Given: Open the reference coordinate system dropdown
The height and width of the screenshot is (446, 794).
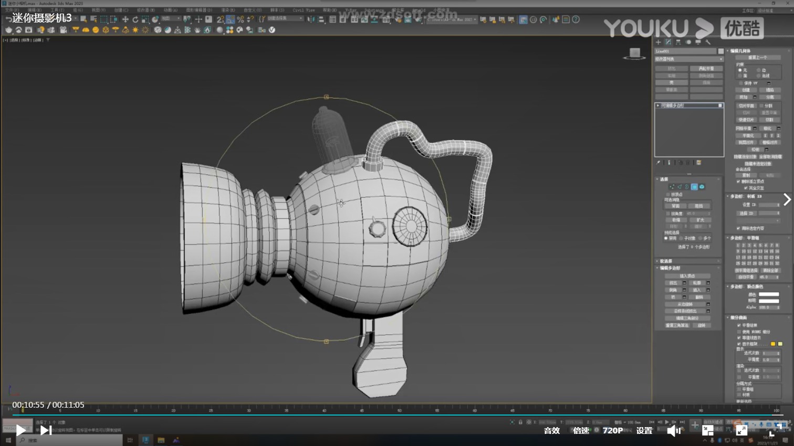Looking at the screenshot, I should [x=171, y=19].
